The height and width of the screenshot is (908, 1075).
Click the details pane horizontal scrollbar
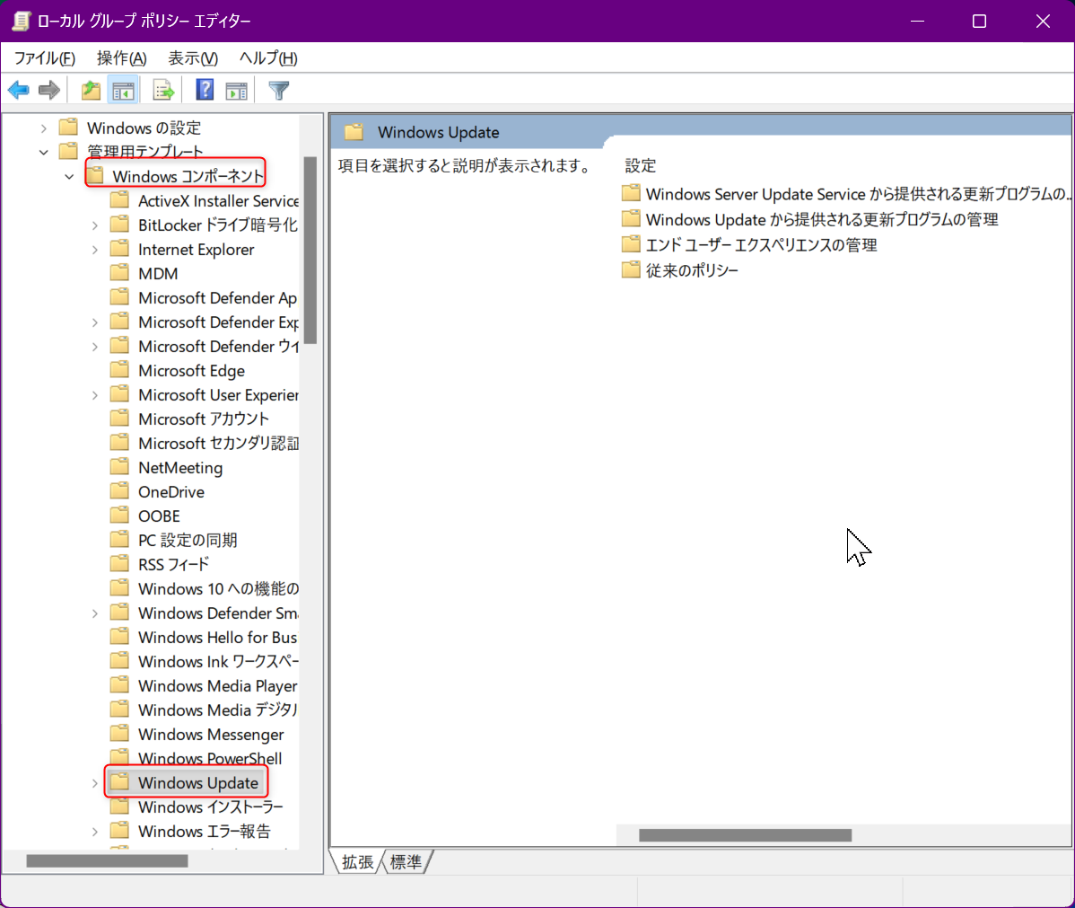[x=746, y=835]
